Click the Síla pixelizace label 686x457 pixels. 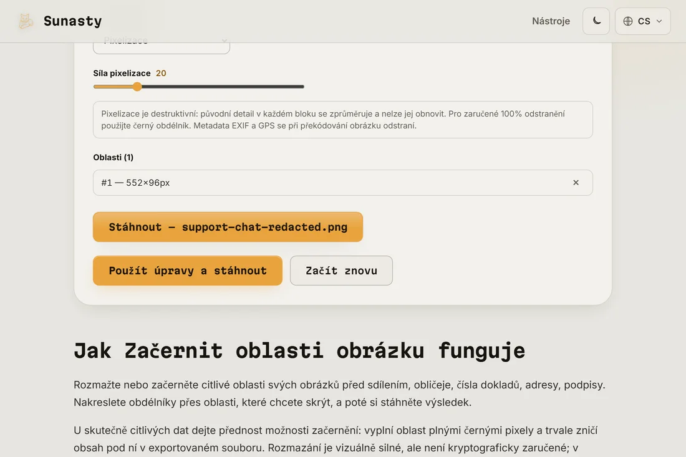coord(122,73)
